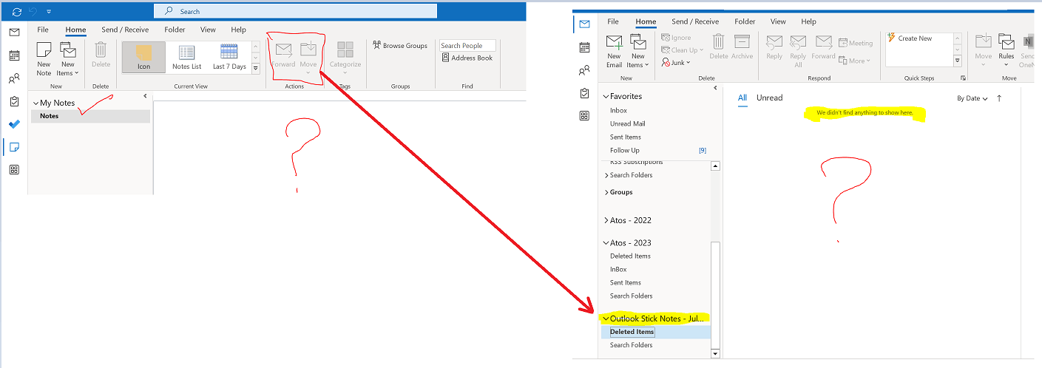This screenshot has width=1042, height=368.
Task: Select the Notes List view icon
Action: pos(186,57)
